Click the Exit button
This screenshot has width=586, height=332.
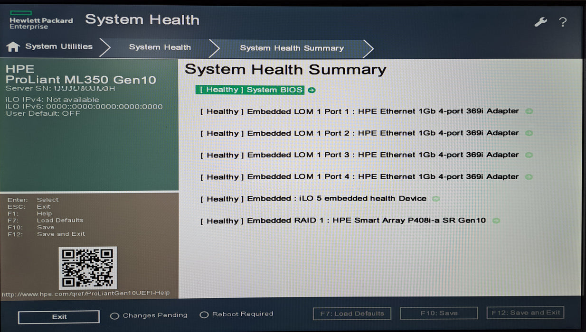[x=59, y=317]
